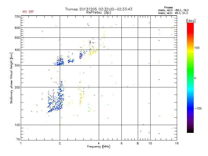Click the y-axis '400' tick label
Screen dimensions: 208x156
(x=17, y=50)
